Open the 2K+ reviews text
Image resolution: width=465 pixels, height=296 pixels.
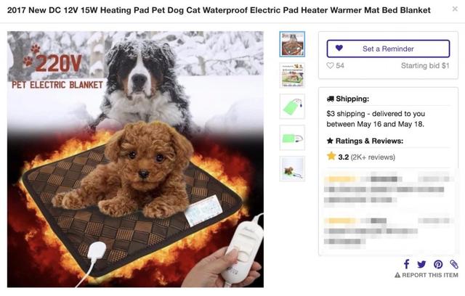tap(373, 157)
